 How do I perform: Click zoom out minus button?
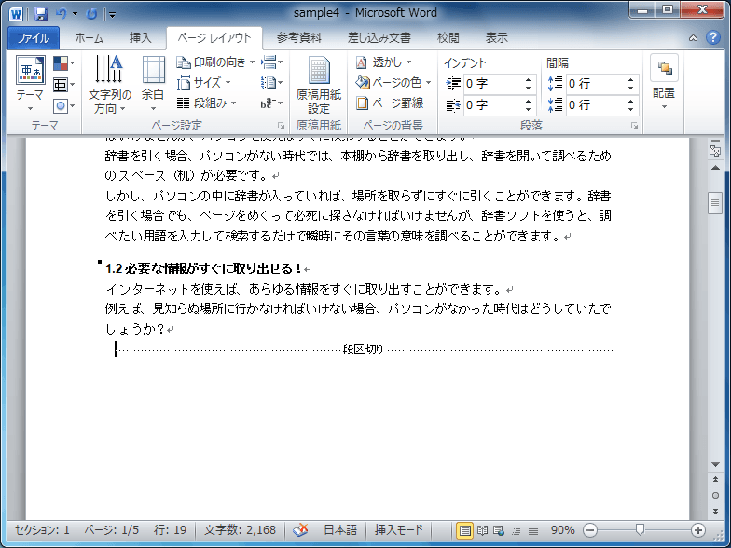point(590,530)
